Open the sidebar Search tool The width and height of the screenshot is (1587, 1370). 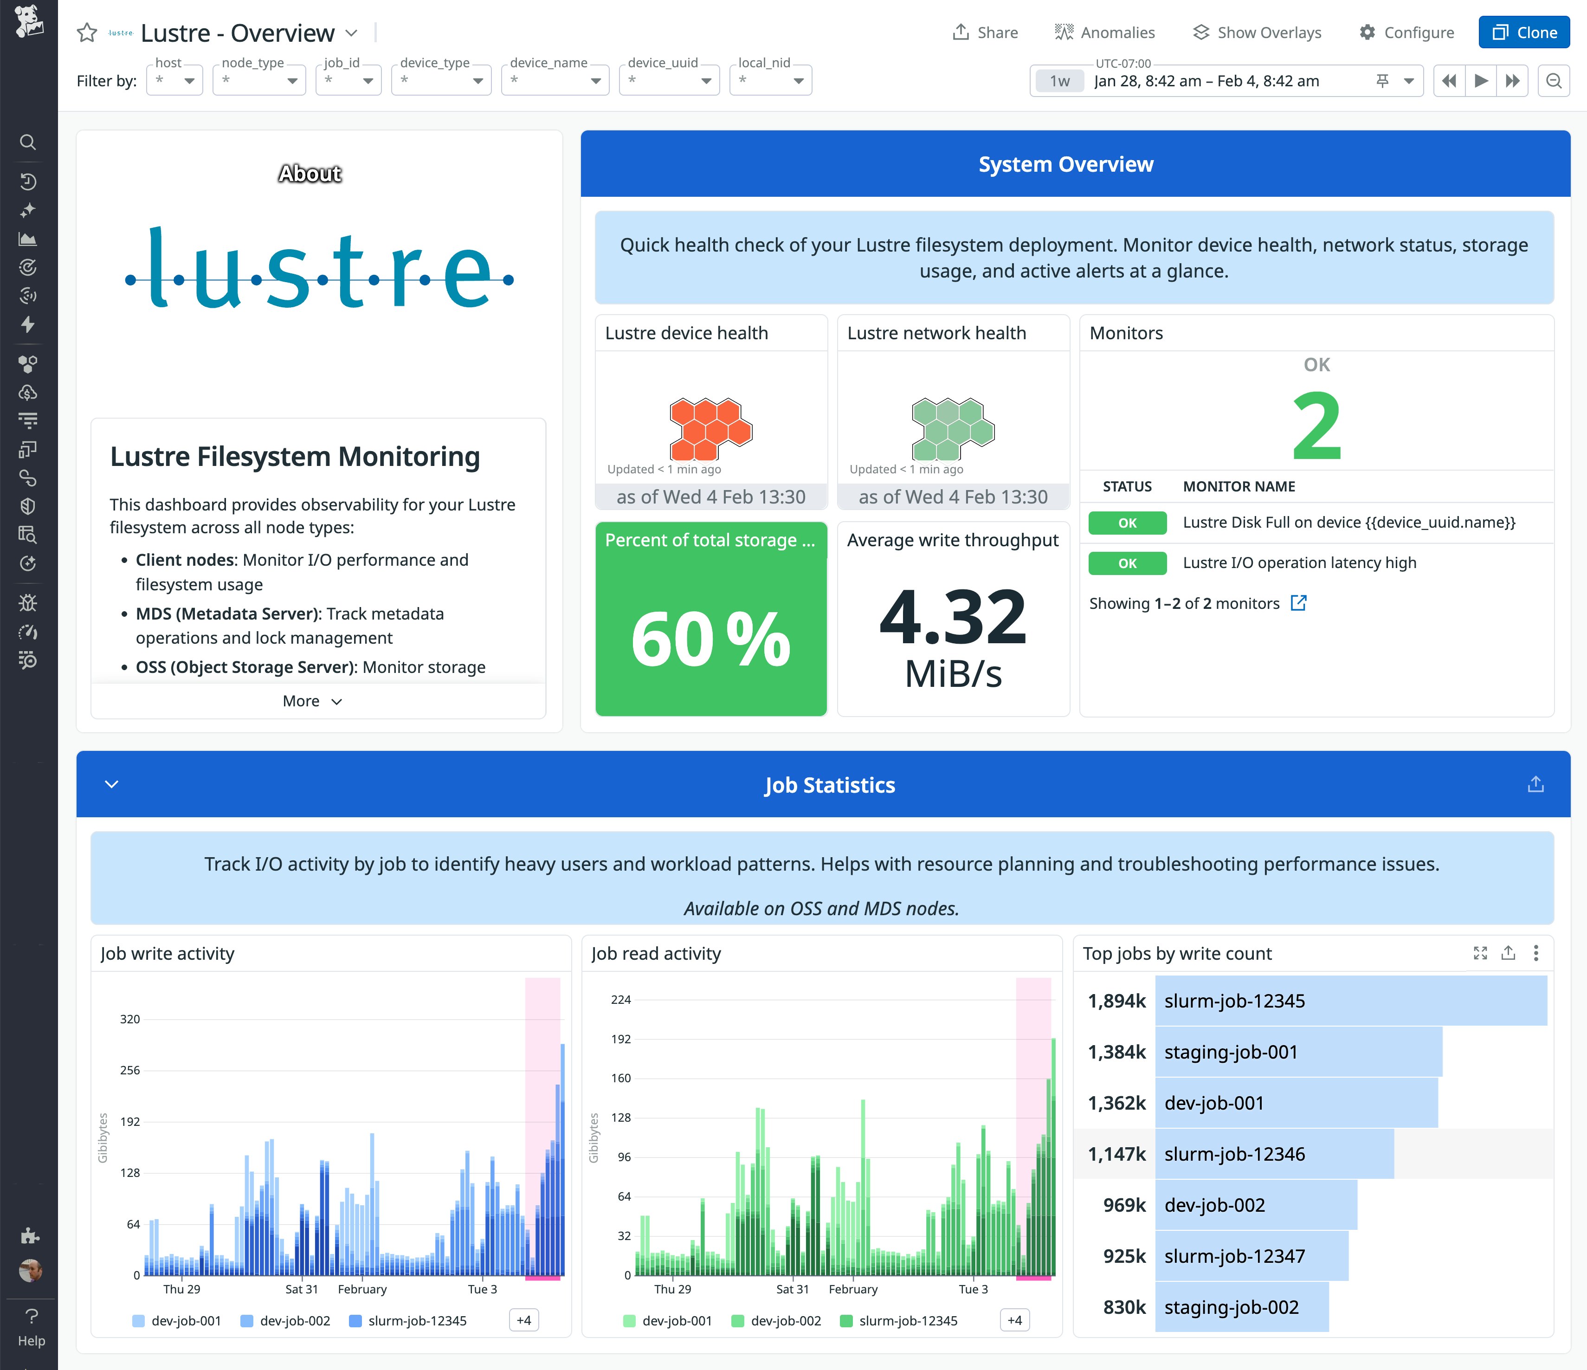point(28,142)
